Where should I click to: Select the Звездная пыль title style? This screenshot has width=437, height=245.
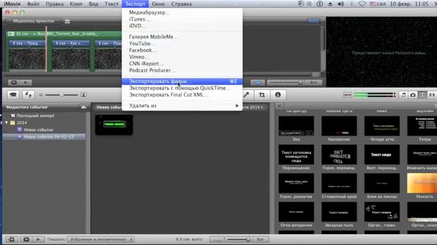pos(339,215)
